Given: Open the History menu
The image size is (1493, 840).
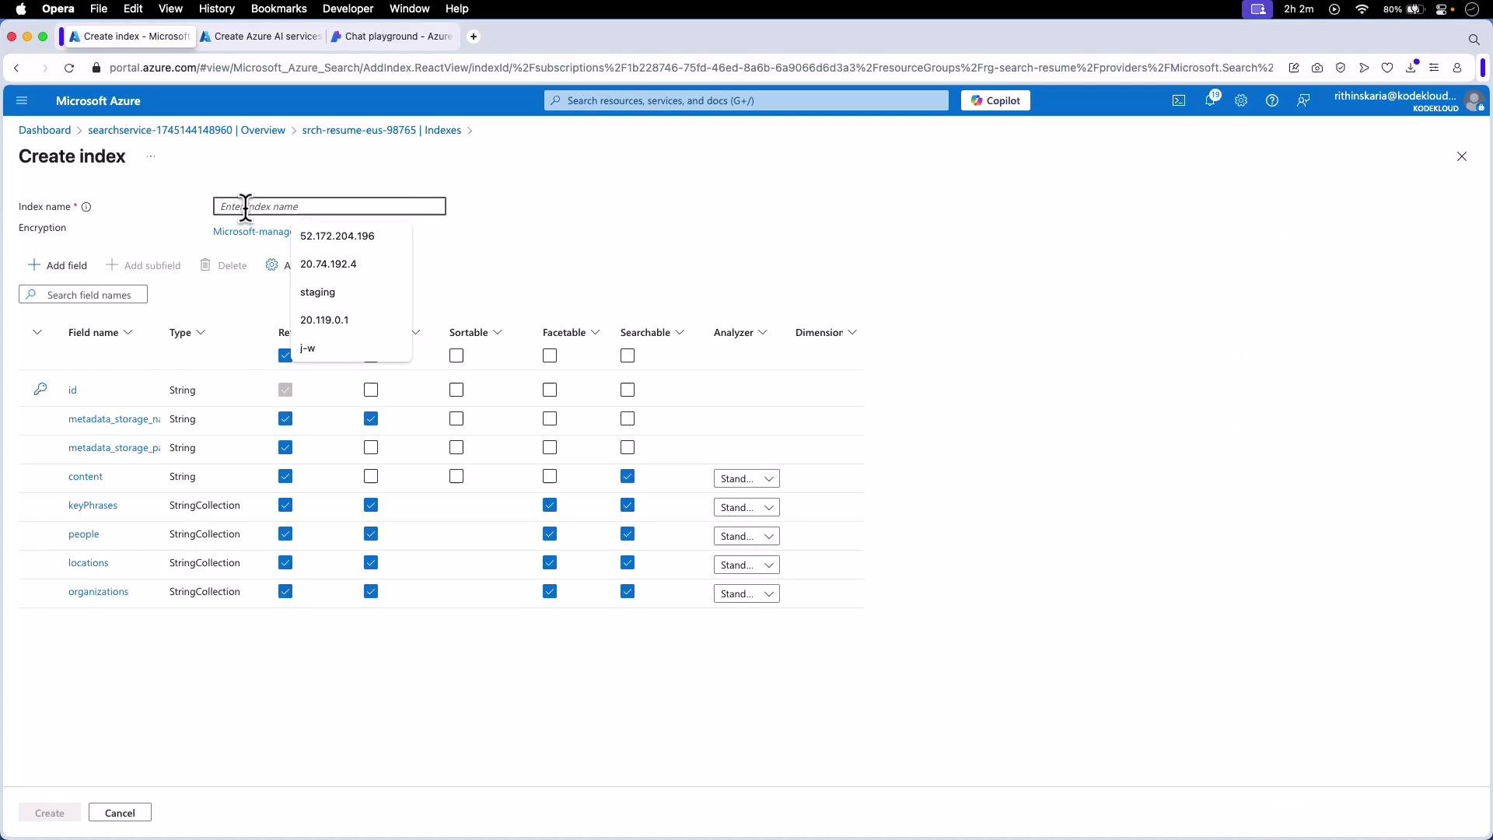Looking at the screenshot, I should click(x=216, y=9).
